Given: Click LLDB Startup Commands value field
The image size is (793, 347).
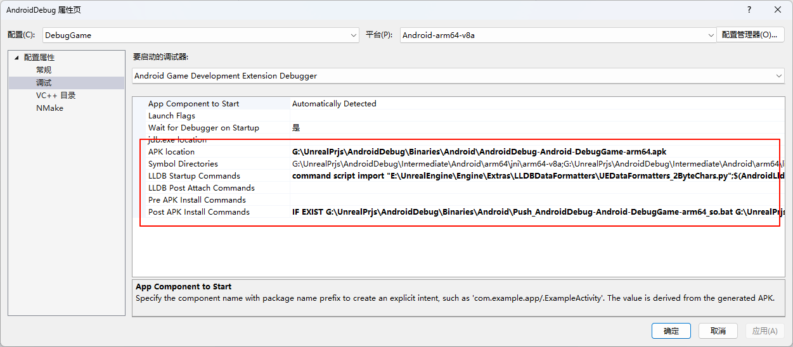Looking at the screenshot, I should coord(532,176).
